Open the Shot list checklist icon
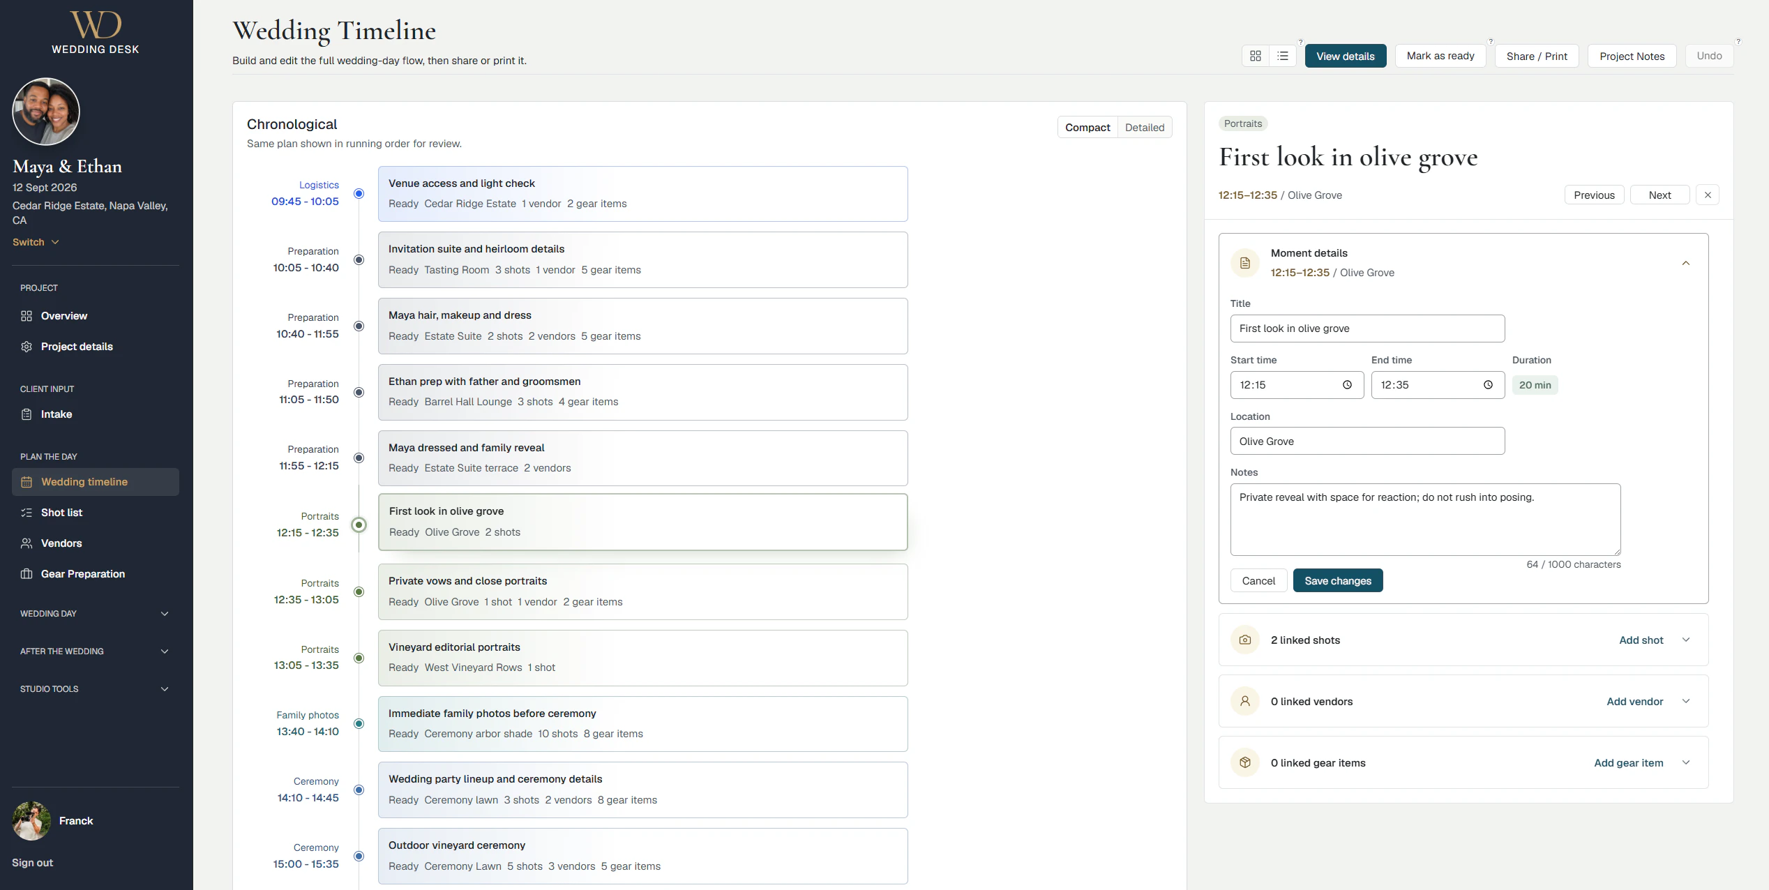 [27, 513]
